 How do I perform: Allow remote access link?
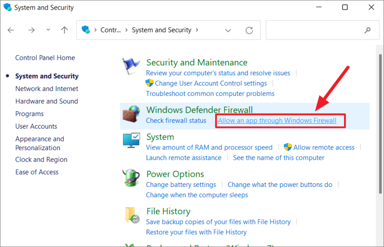(x=324, y=147)
